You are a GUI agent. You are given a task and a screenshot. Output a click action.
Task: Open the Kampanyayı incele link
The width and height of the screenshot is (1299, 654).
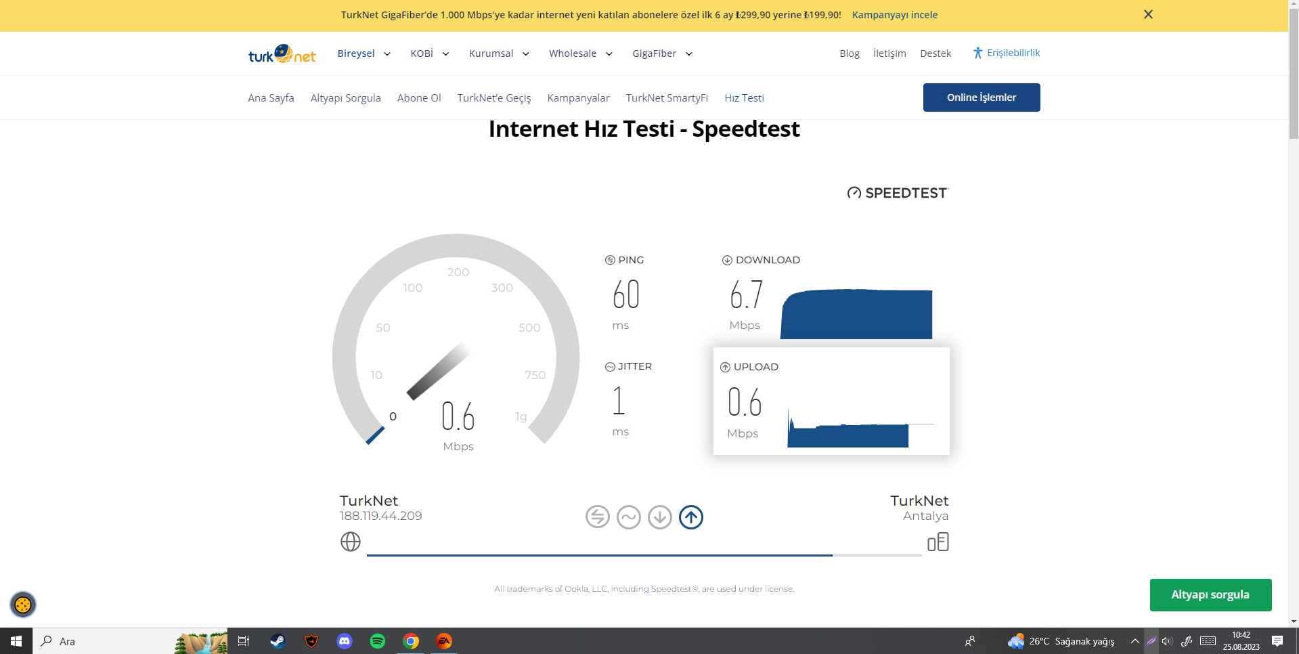pos(894,15)
